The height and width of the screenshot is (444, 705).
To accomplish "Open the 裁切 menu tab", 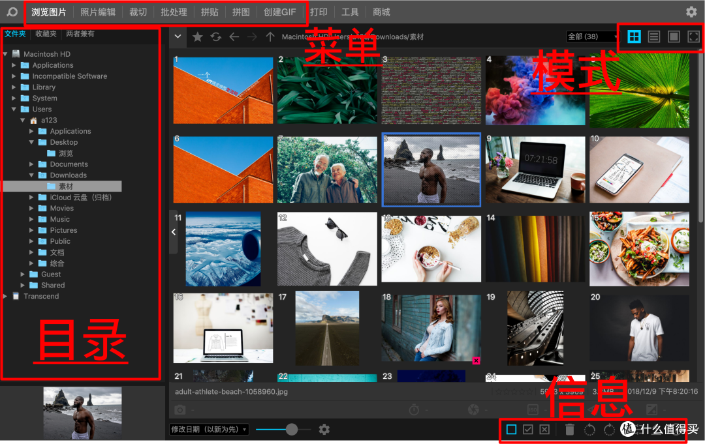I will (138, 12).
